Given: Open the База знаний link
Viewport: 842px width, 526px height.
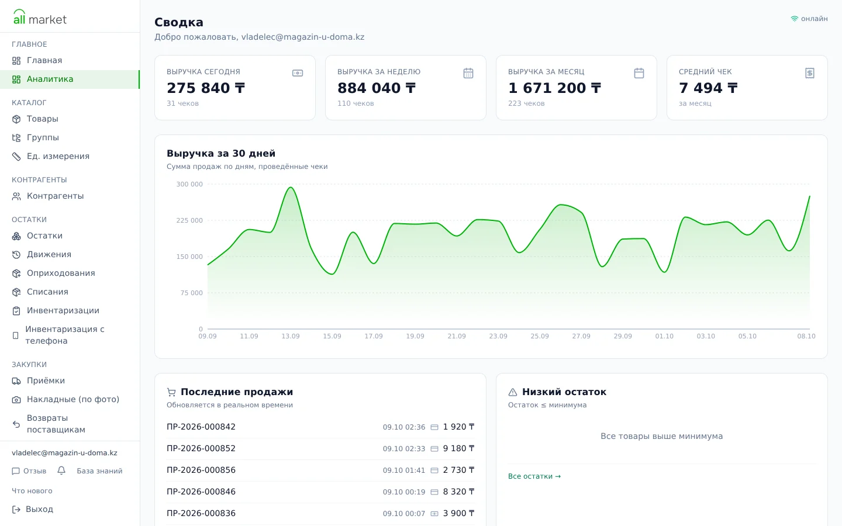Looking at the screenshot, I should click(99, 471).
